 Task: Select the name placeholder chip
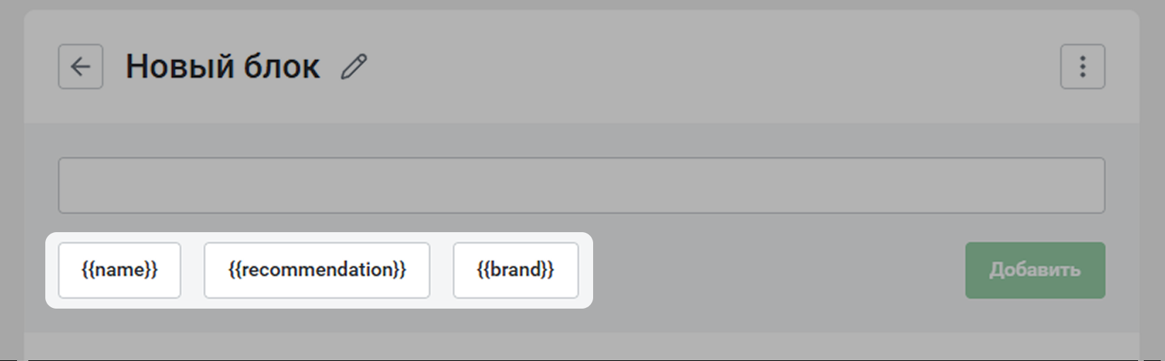120,270
